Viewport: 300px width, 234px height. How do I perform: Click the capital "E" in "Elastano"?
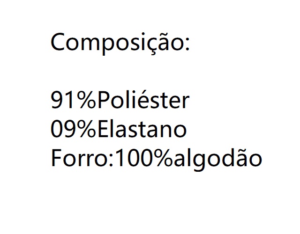[x=103, y=129]
